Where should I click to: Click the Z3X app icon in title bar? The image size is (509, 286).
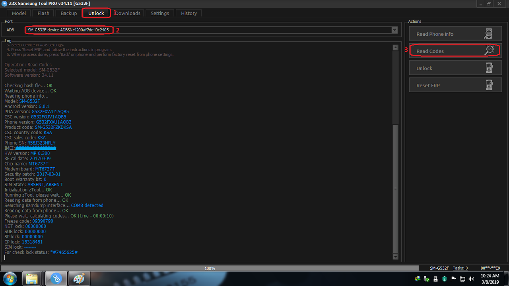4,3
